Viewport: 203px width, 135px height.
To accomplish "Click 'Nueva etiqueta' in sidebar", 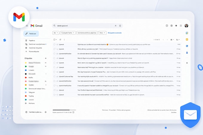I will click(x=34, y=52).
